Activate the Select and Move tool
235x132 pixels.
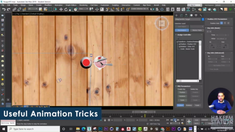[61, 10]
